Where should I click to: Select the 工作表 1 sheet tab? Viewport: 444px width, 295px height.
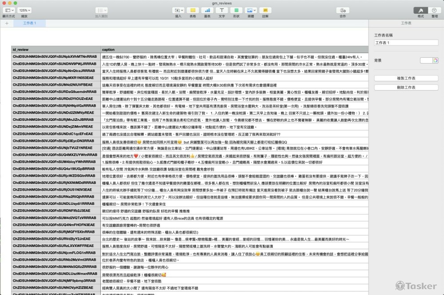pyautogui.click(x=29, y=23)
